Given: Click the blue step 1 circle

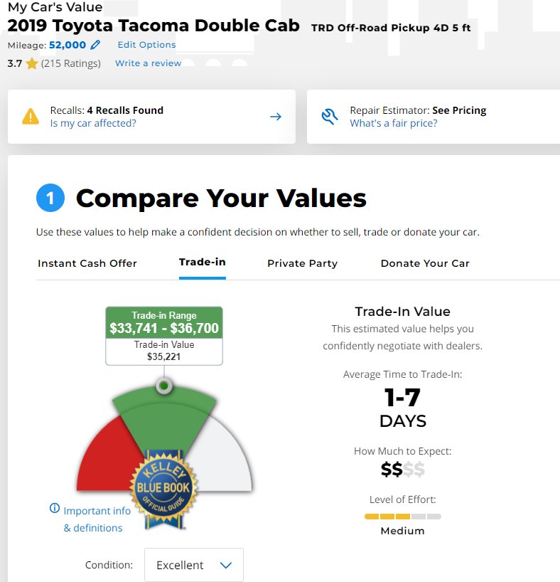Looking at the screenshot, I should click(x=50, y=198).
